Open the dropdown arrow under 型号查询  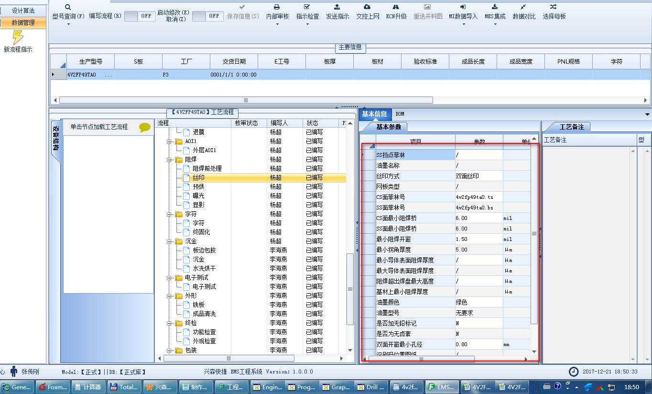68,24
